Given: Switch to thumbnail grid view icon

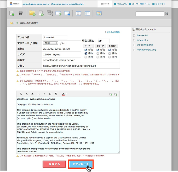Looking at the screenshot, I should click(99, 14).
